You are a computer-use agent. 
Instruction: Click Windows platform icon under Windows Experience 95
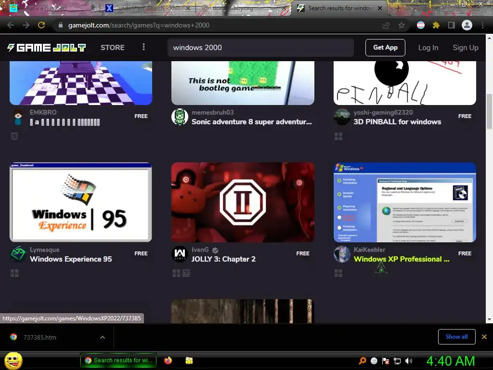point(14,274)
